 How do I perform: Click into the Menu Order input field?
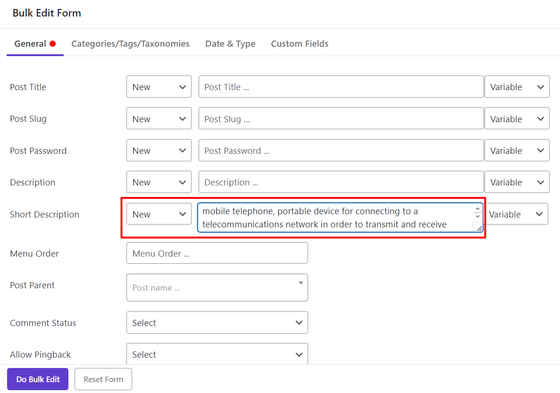pyautogui.click(x=217, y=253)
